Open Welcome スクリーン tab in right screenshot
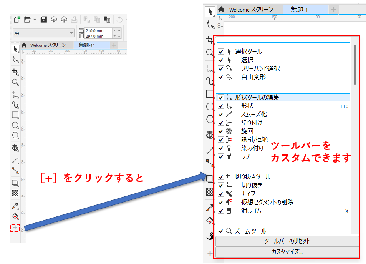Viewport: 366px width, 264px height. pyautogui.click(x=251, y=10)
